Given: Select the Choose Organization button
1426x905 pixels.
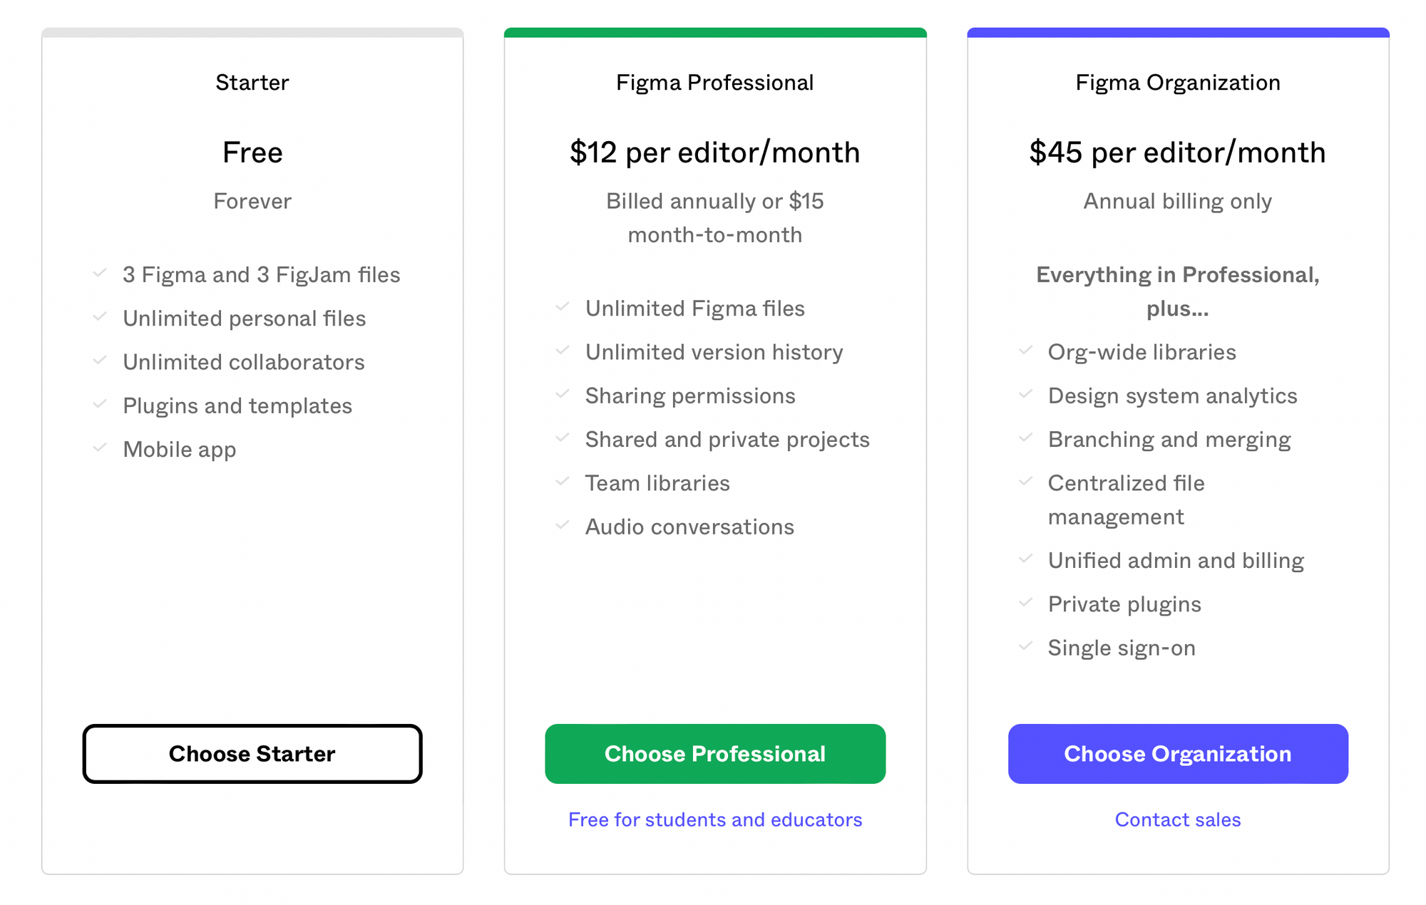Looking at the screenshot, I should pos(1178,754).
